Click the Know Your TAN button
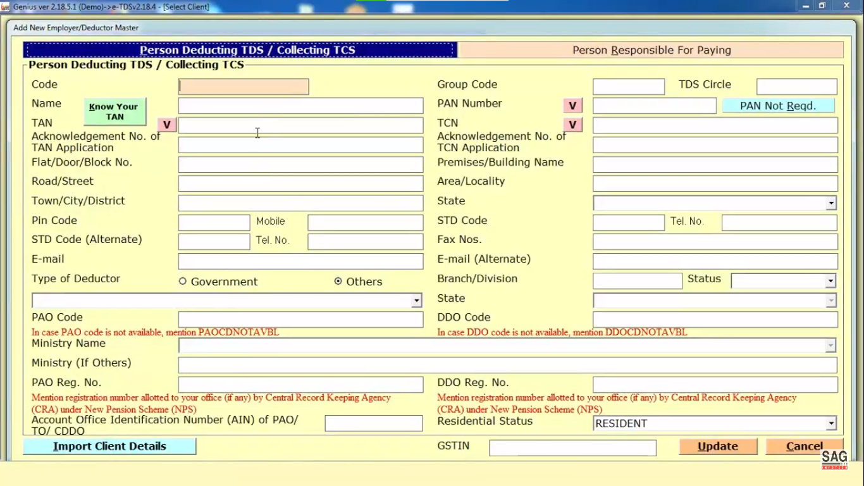 pyautogui.click(x=114, y=111)
